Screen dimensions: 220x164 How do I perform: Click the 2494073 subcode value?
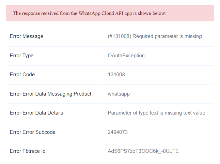(118, 132)
